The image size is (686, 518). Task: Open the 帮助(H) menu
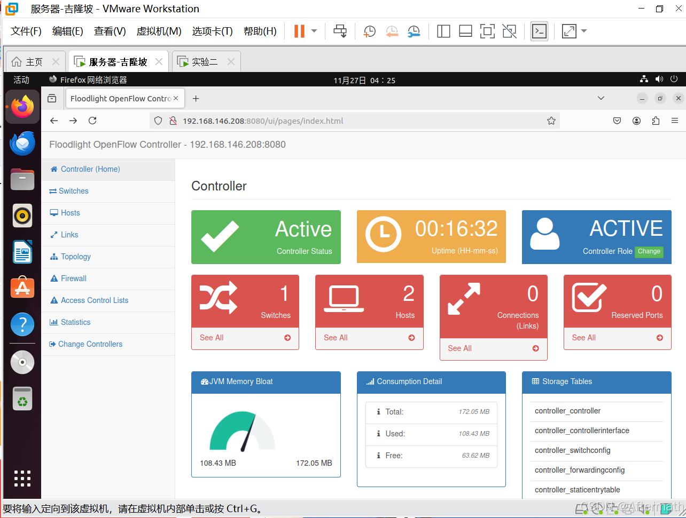click(x=260, y=31)
